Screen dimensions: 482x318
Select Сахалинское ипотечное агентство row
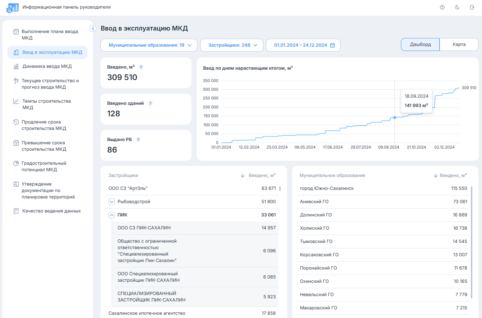click(192, 313)
